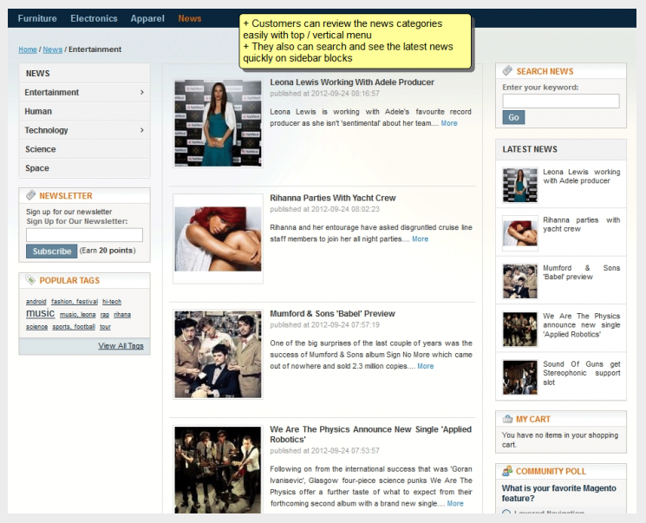Open Latest News link Sound Of Guns Stereophonic support
The height and width of the screenshot is (523, 646).
click(581, 374)
